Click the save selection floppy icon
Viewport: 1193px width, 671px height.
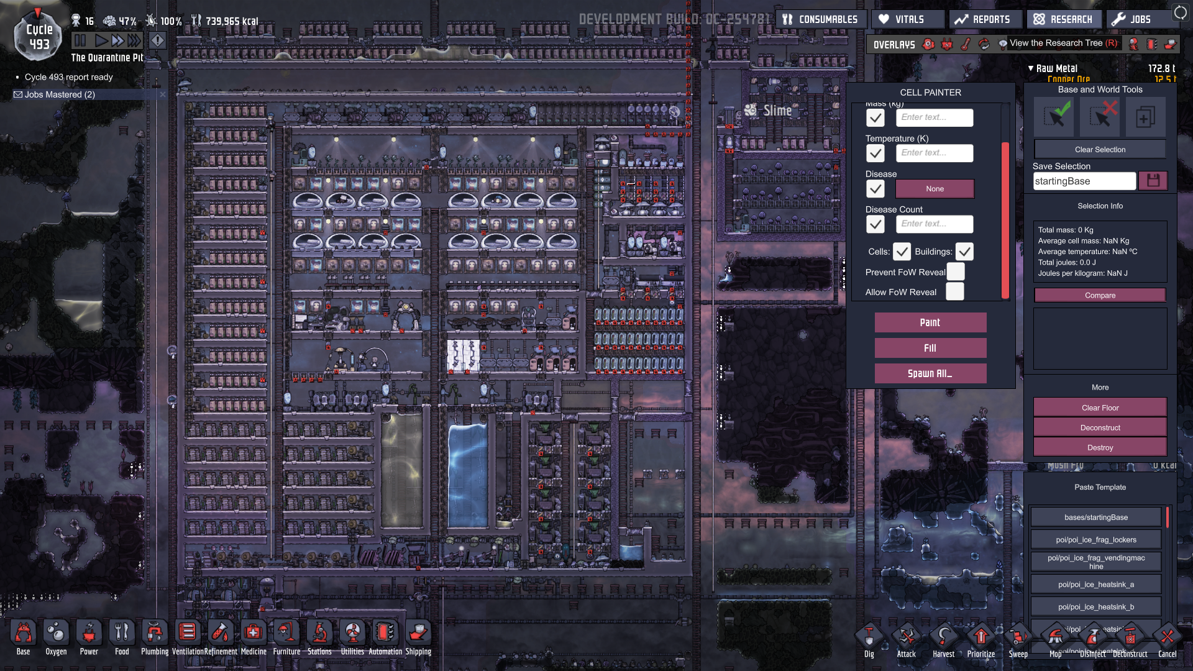point(1153,181)
